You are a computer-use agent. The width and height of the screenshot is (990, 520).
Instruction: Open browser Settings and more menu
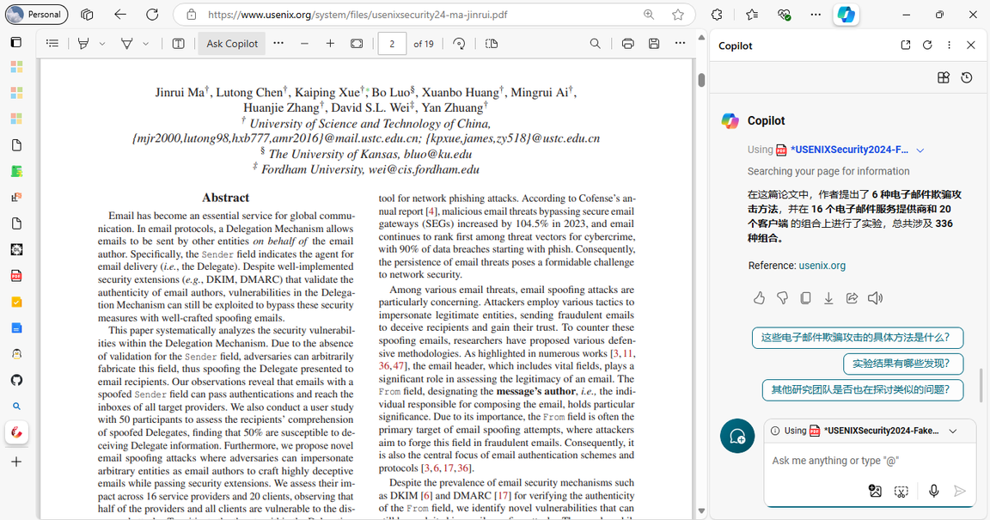click(x=816, y=14)
